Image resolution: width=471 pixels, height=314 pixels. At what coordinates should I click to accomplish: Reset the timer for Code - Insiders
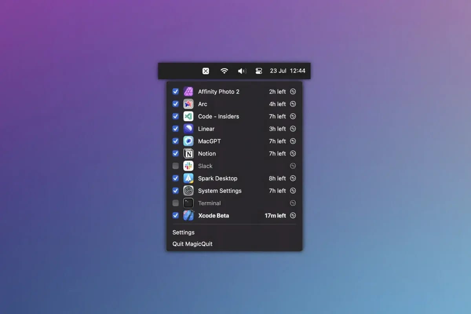click(293, 116)
